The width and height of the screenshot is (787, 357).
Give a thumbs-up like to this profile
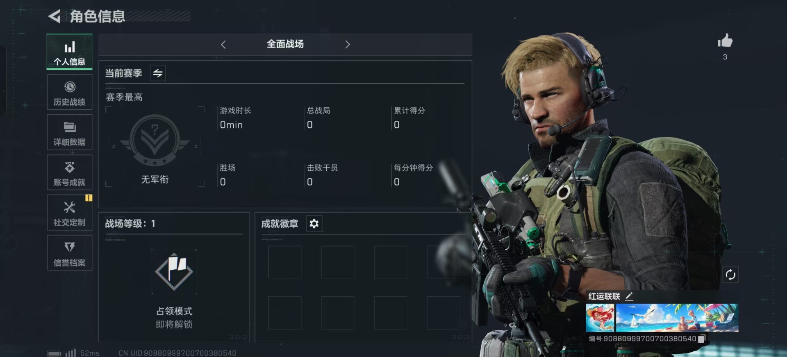point(725,41)
